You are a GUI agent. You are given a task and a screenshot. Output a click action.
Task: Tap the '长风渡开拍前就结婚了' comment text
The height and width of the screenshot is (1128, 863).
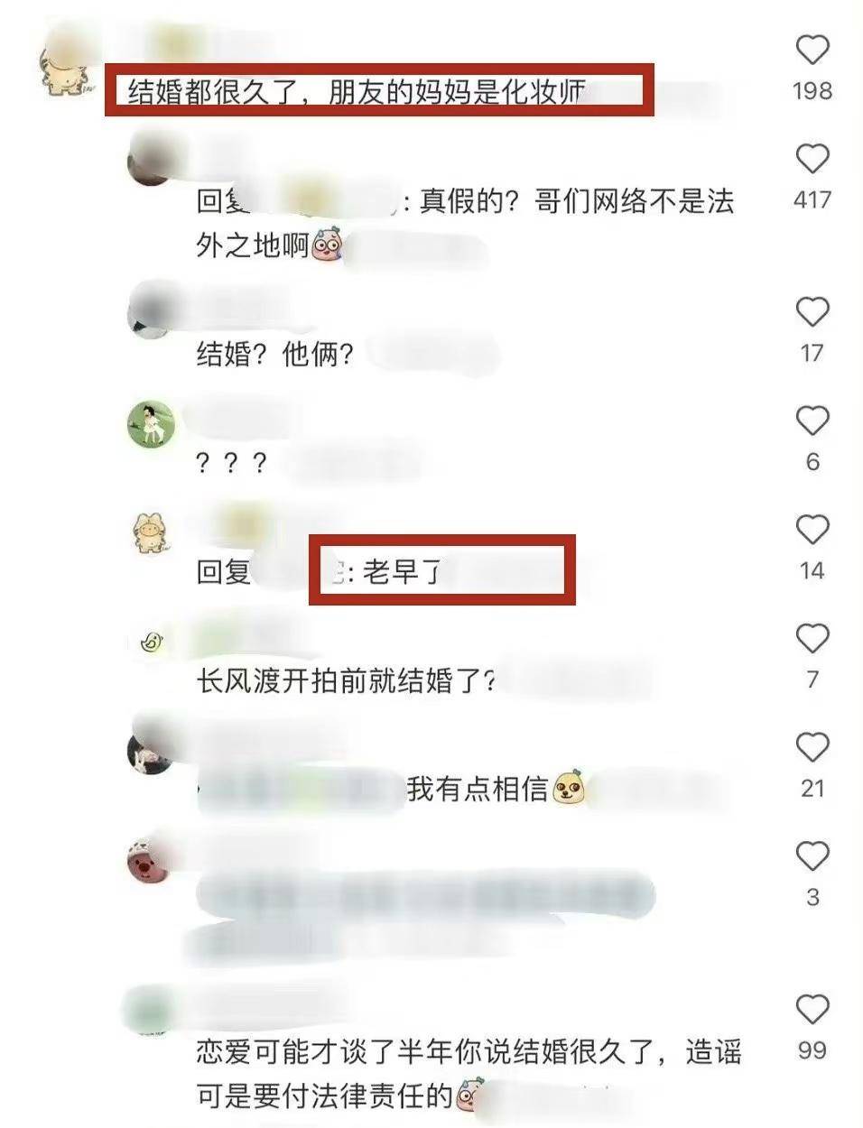click(346, 680)
